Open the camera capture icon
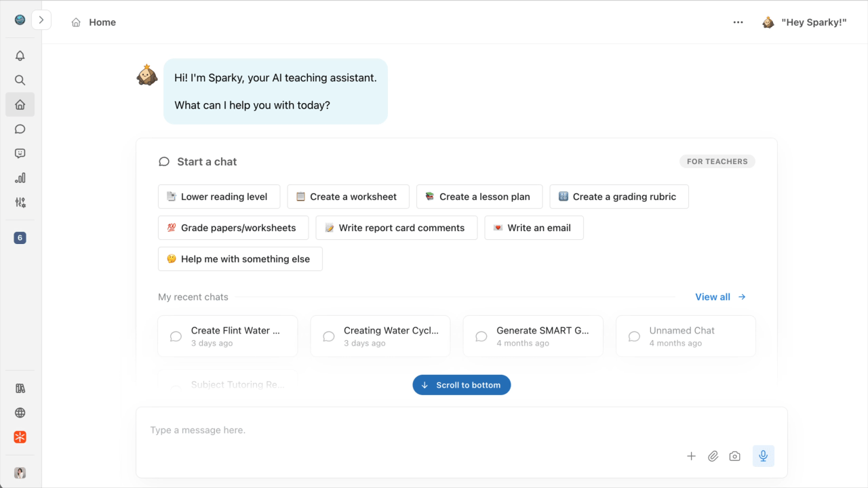 734,456
